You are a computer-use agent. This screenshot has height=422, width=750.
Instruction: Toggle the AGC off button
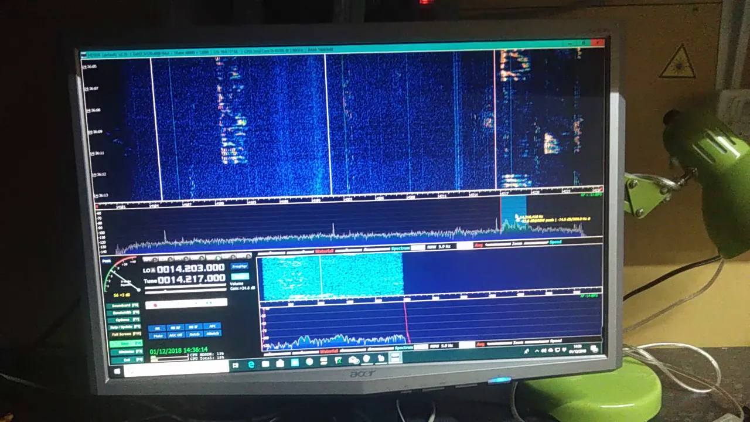[x=176, y=335]
